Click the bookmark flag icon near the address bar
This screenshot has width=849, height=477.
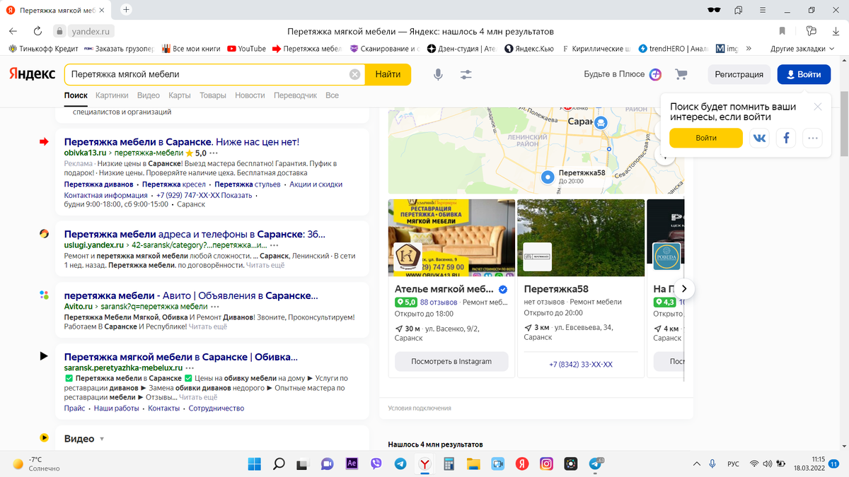(782, 31)
